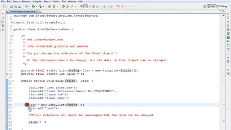Open the Refactor menu
The image size is (231, 130).
click(26, 1)
